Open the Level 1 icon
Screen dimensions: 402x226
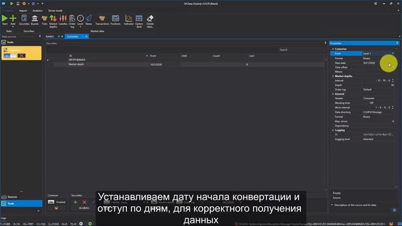click(x=80, y=18)
